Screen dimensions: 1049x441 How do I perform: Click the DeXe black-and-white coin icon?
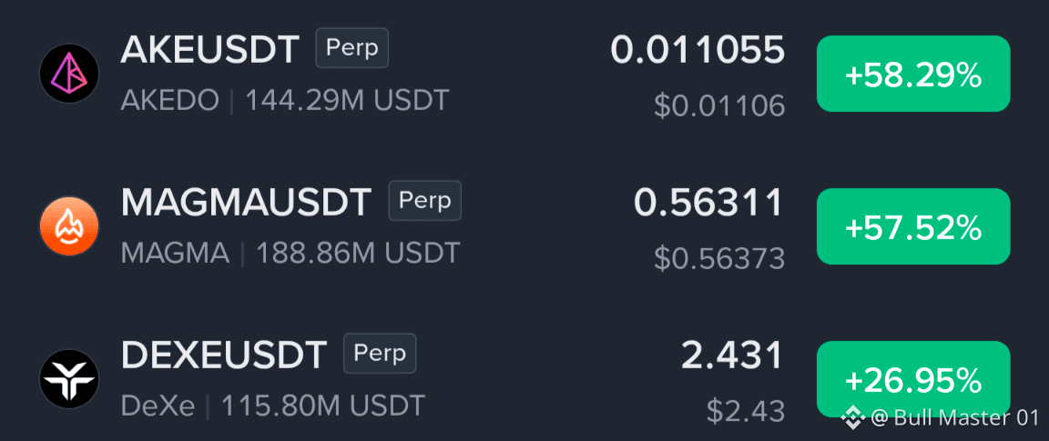click(x=69, y=379)
